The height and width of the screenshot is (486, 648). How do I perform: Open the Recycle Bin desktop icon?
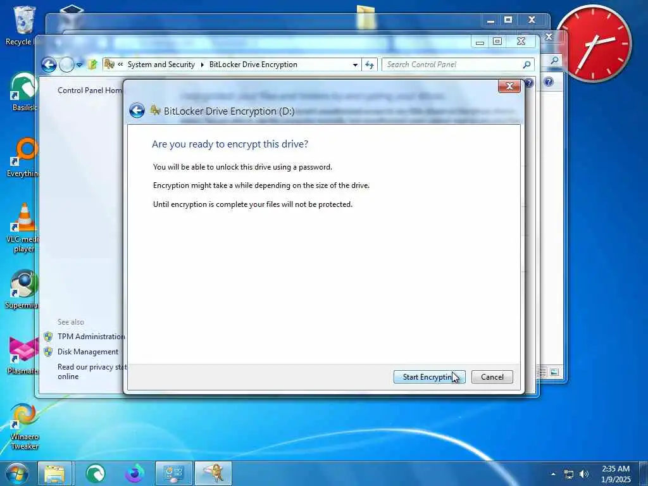click(x=24, y=25)
